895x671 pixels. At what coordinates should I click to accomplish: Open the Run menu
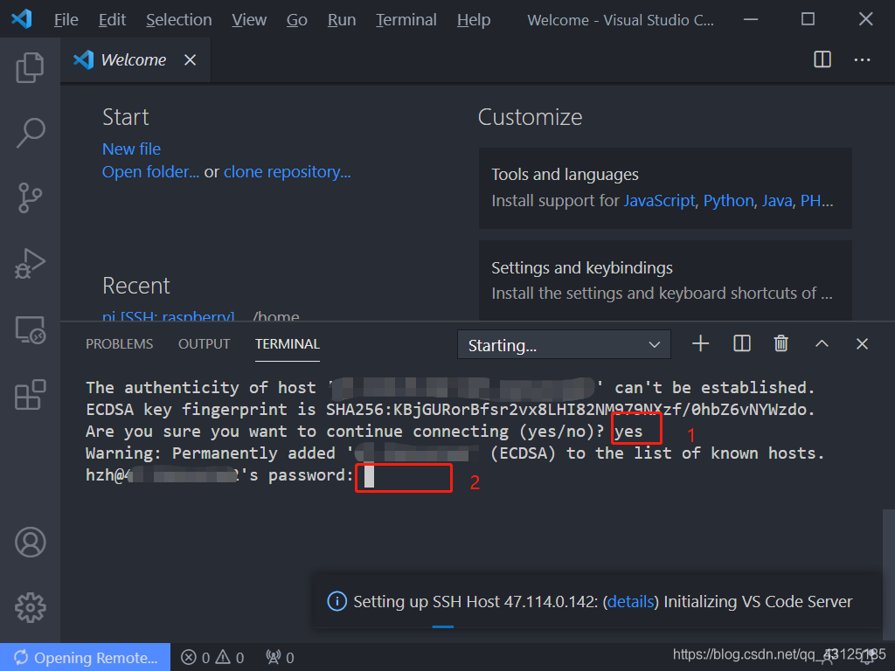(x=342, y=20)
